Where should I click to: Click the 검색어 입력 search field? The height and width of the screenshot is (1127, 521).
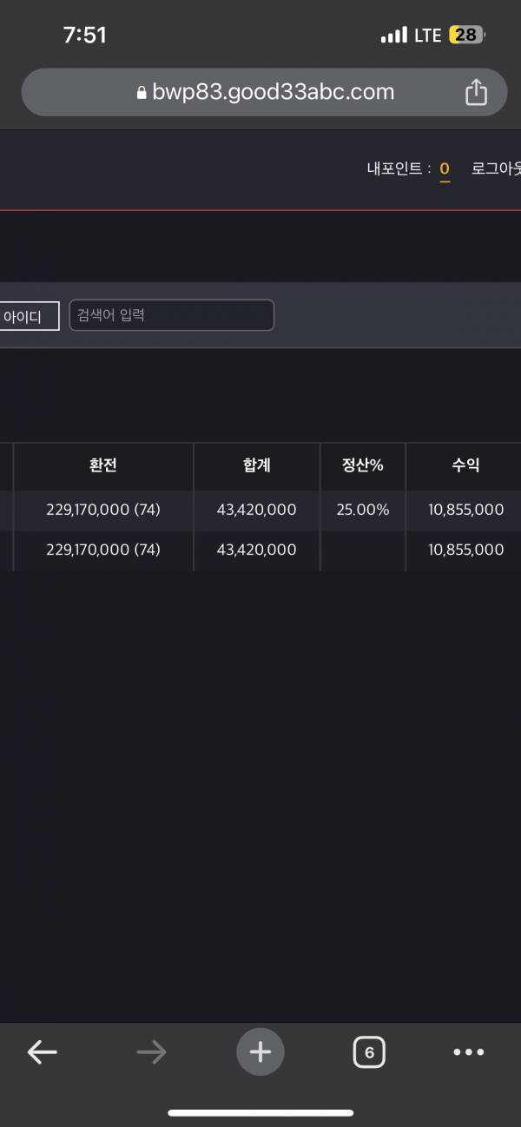pos(172,315)
